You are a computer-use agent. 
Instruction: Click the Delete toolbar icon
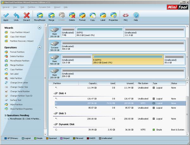click(x=72, y=16)
